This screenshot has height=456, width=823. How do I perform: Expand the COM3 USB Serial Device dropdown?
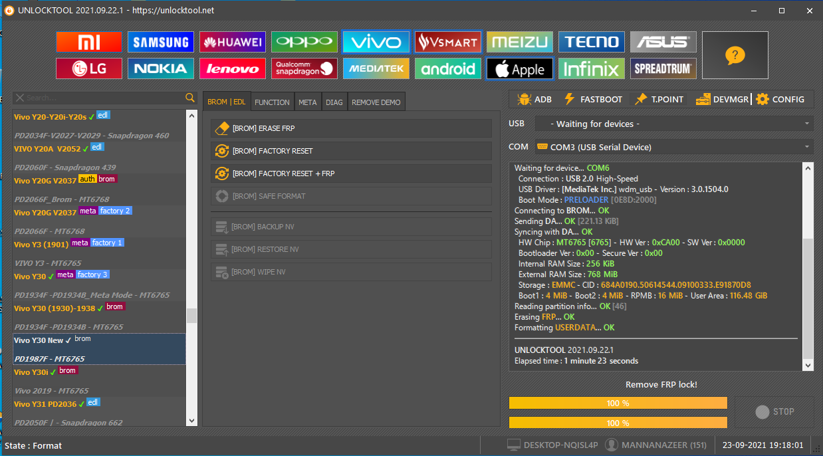[674, 147]
